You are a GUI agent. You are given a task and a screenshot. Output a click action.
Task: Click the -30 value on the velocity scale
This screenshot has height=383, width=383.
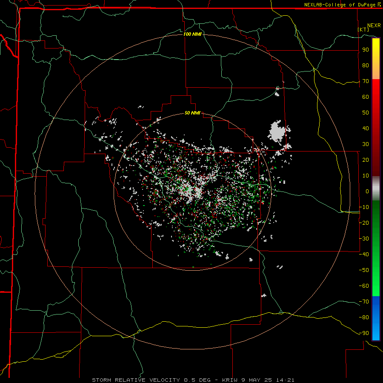[x=364, y=239]
